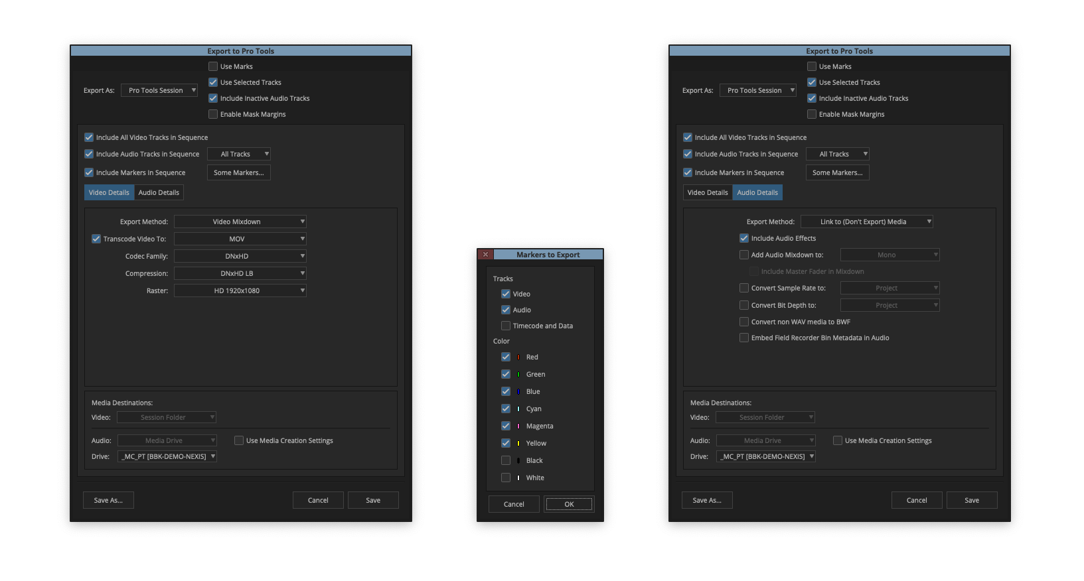Open the Codec Family DNxHD dropdown

click(x=240, y=256)
